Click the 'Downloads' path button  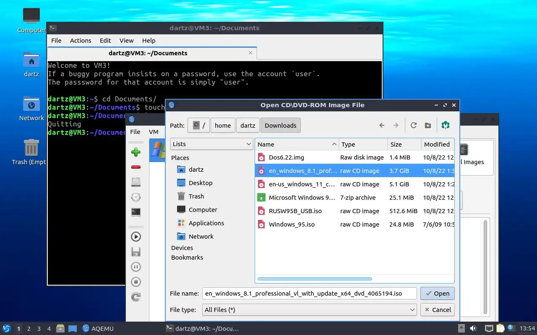pos(280,125)
